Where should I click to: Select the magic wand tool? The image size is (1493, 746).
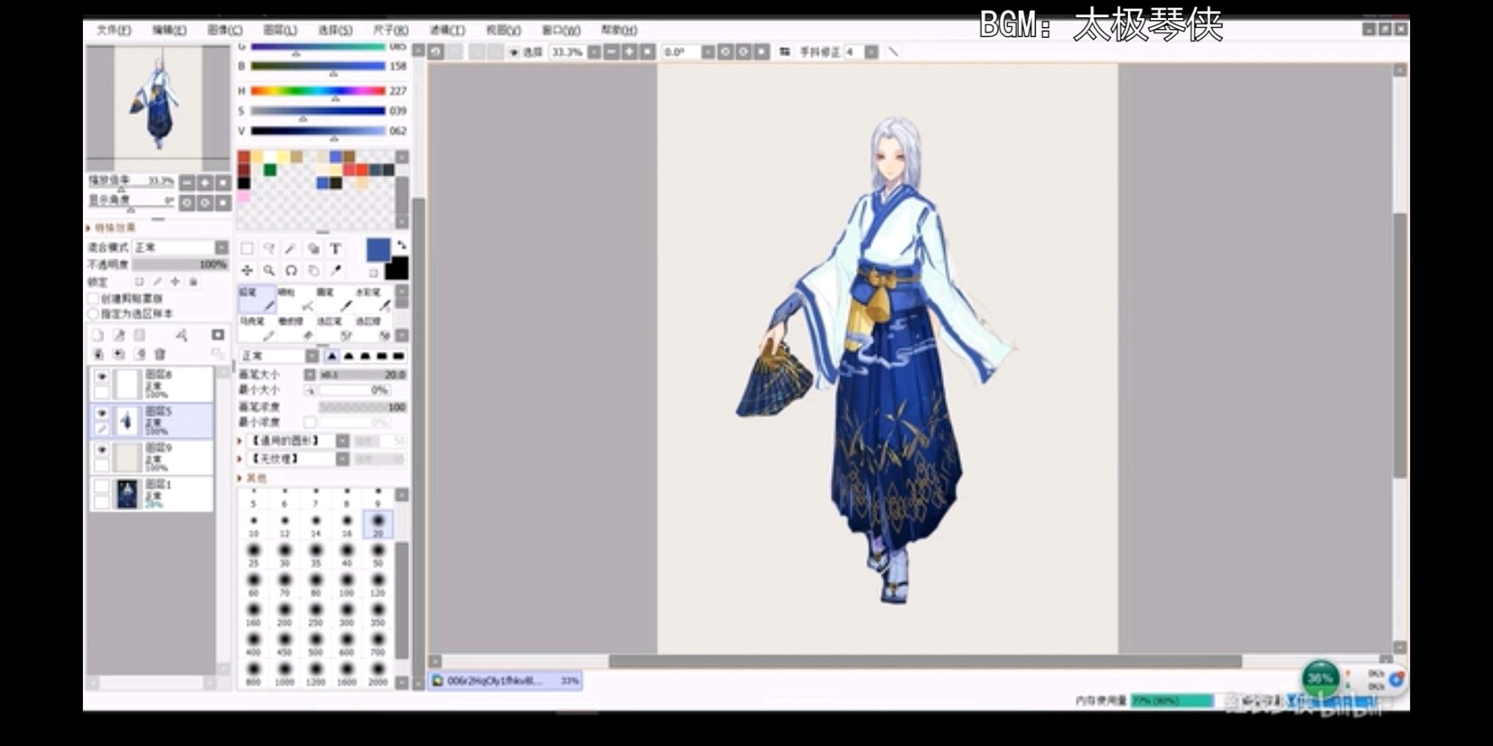pos(291,248)
